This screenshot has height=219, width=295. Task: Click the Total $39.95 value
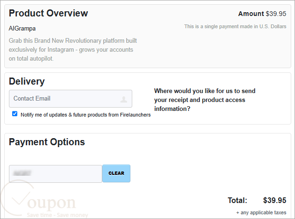[274, 200]
